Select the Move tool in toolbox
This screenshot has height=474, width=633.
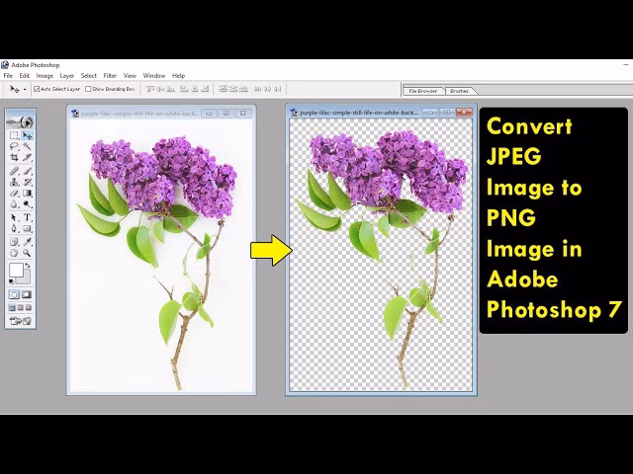[27, 135]
